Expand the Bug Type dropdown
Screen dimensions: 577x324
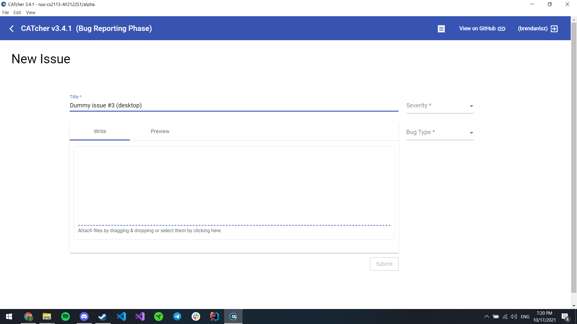(x=440, y=133)
